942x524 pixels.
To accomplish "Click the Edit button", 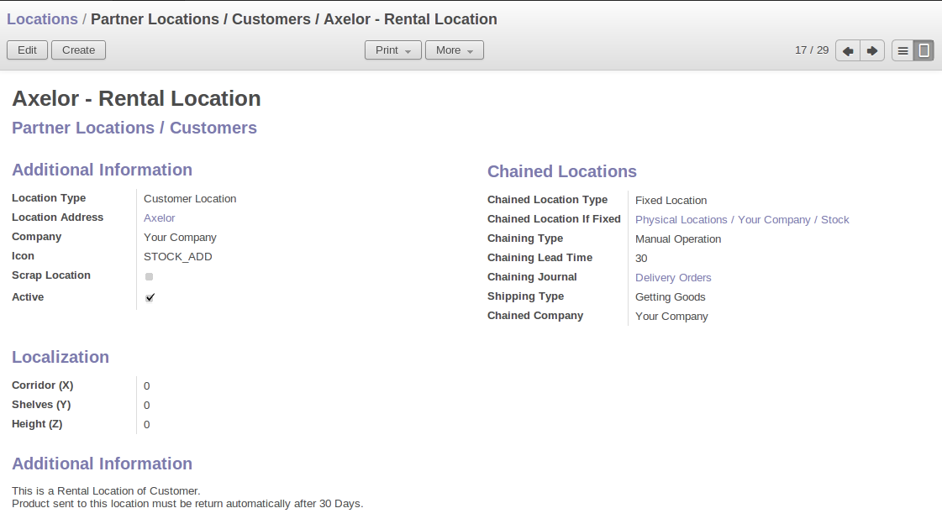I will coord(27,50).
